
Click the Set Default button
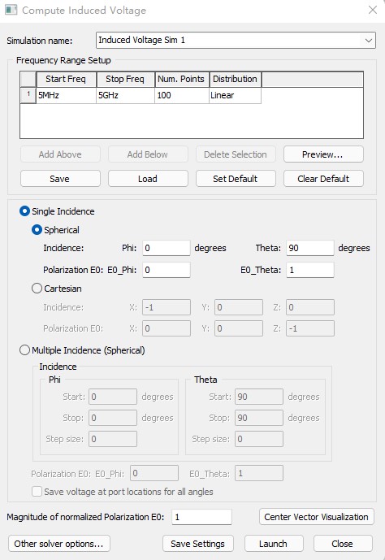[236, 179]
